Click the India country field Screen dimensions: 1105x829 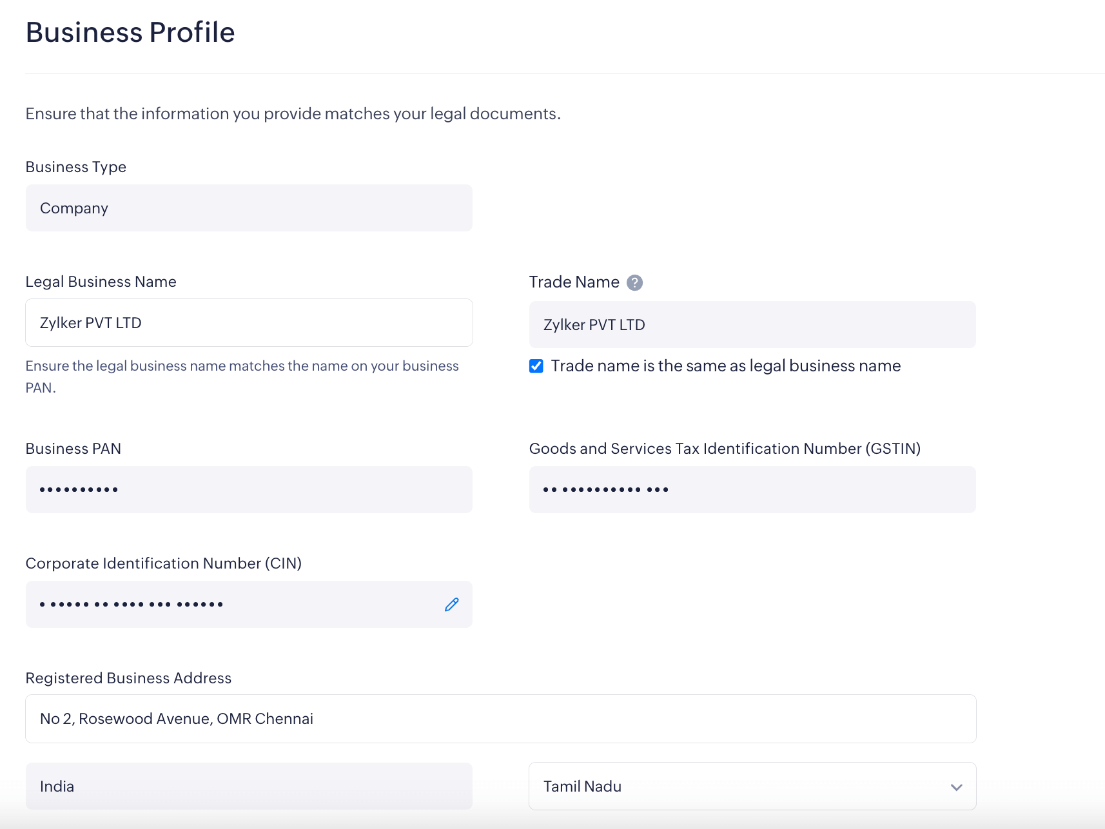point(249,786)
